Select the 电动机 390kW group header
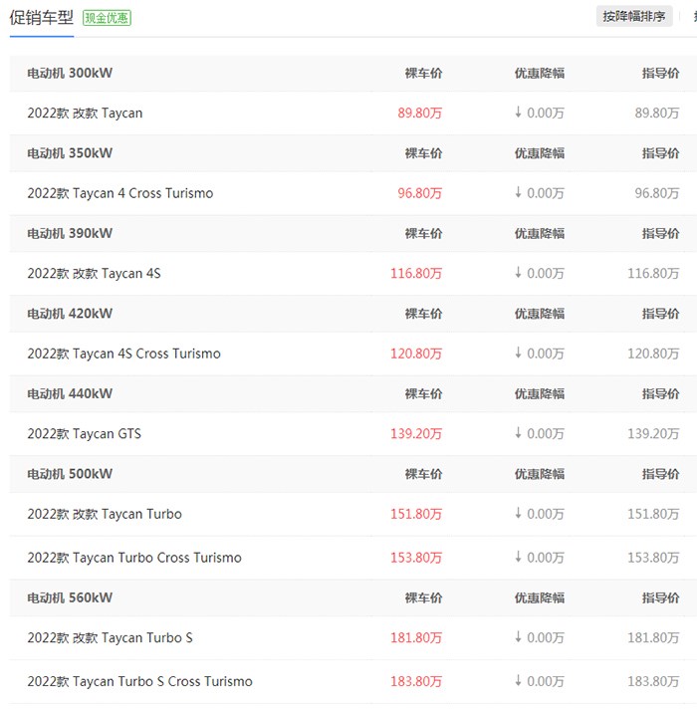Viewport: 697px width, 711px height. click(70, 234)
